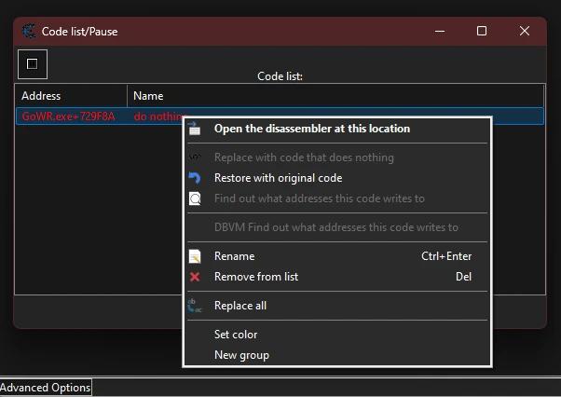Viewport: 561px width, 397px height.
Task: Click the Address column header
Action: [71, 96]
